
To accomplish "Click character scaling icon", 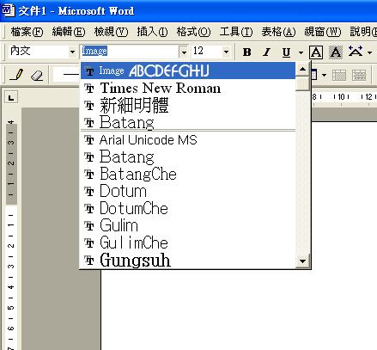I will pos(356,52).
